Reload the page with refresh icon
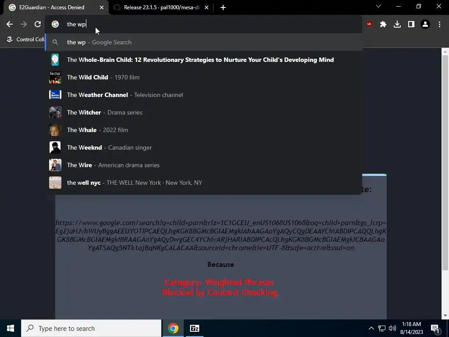The width and height of the screenshot is (449, 337). point(38,25)
